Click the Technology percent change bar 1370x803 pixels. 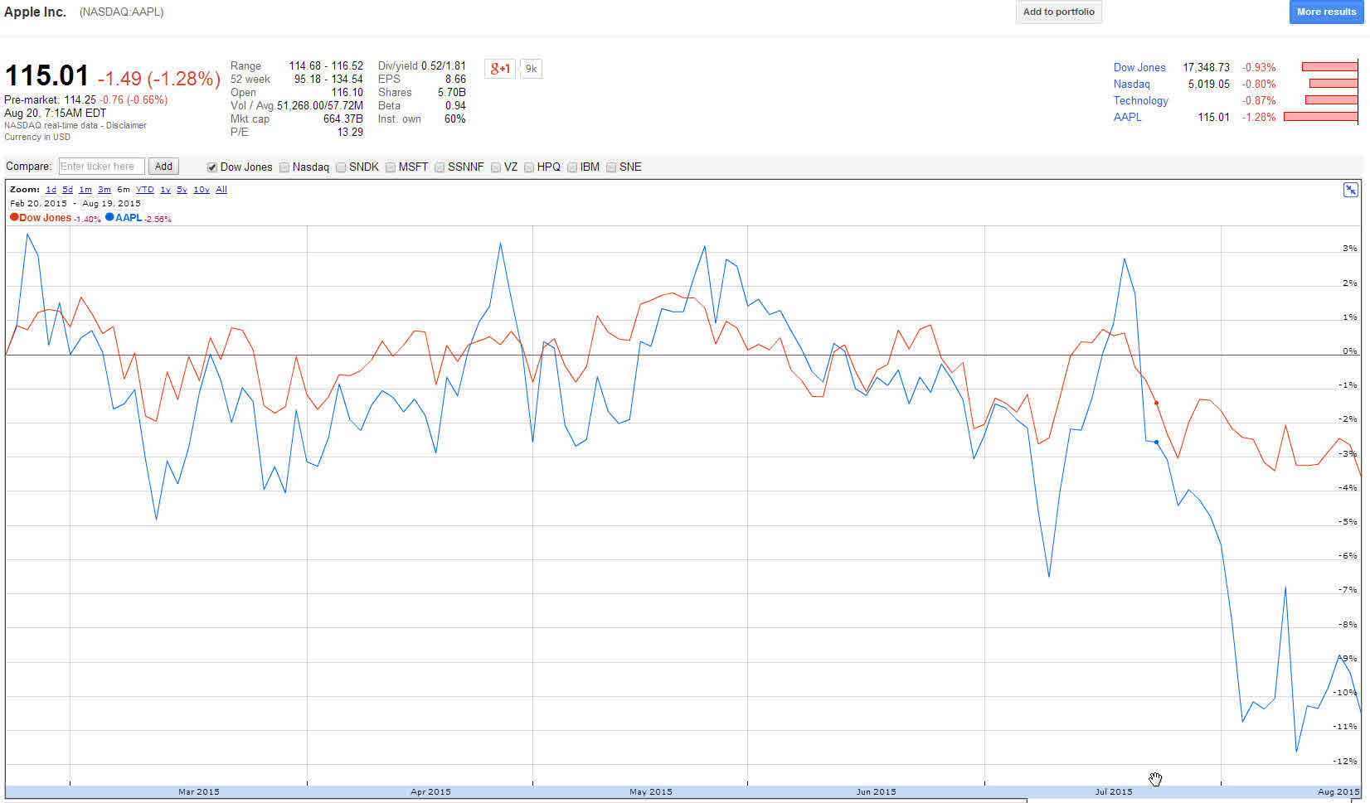(x=1331, y=100)
